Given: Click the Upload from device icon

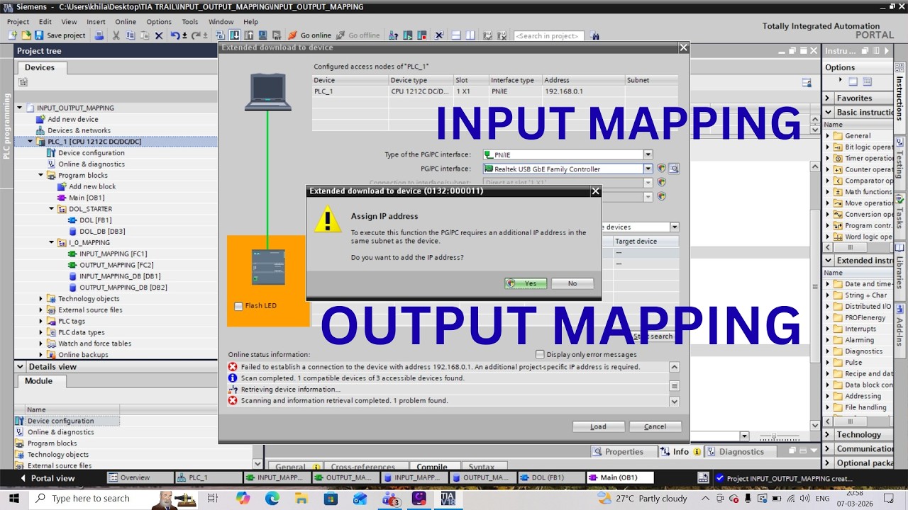Looking at the screenshot, I should tap(248, 35).
